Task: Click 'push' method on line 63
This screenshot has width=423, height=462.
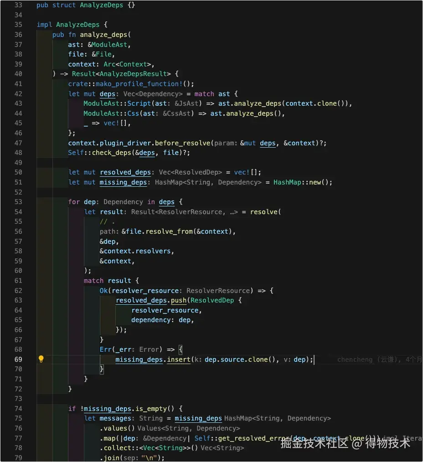Action: (x=179, y=300)
